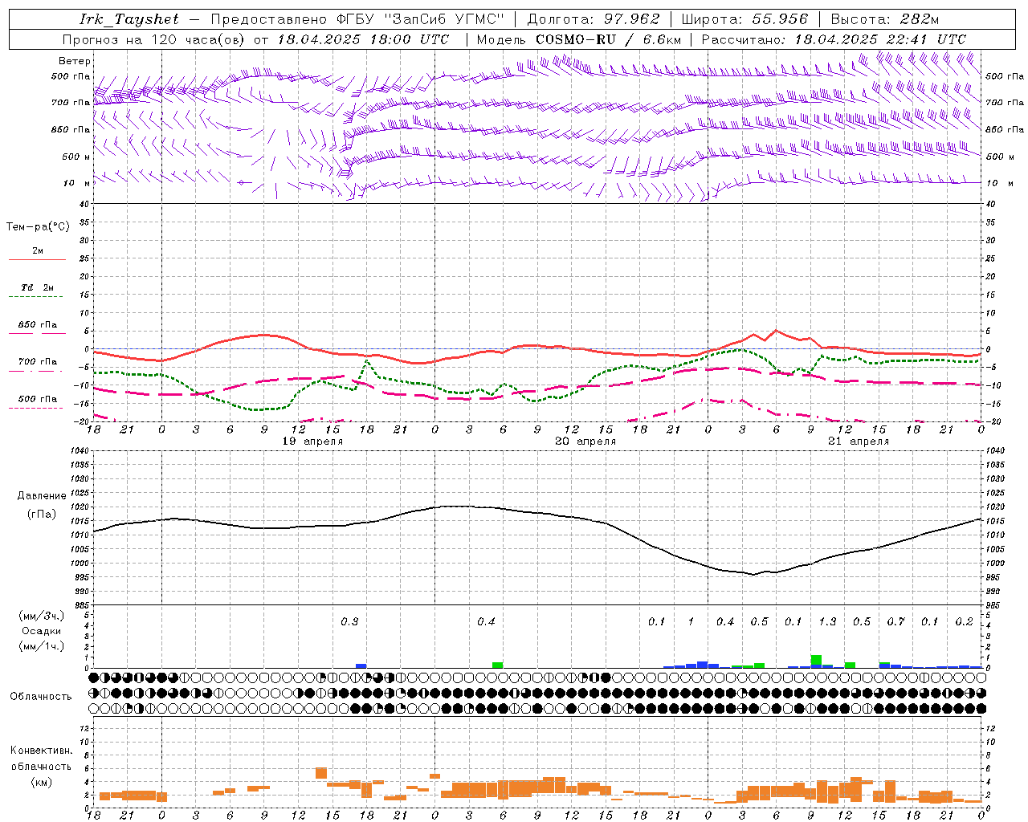Click the Осадки precipitation panel label
This screenshot has width=1028, height=822.
pos(42,631)
